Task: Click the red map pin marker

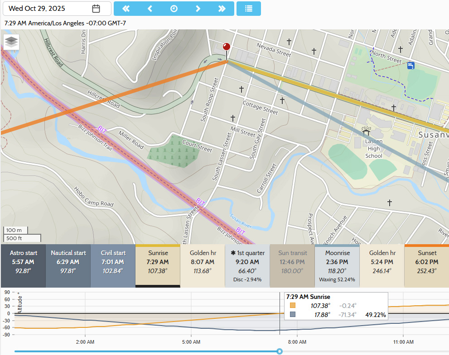Action: point(227,47)
